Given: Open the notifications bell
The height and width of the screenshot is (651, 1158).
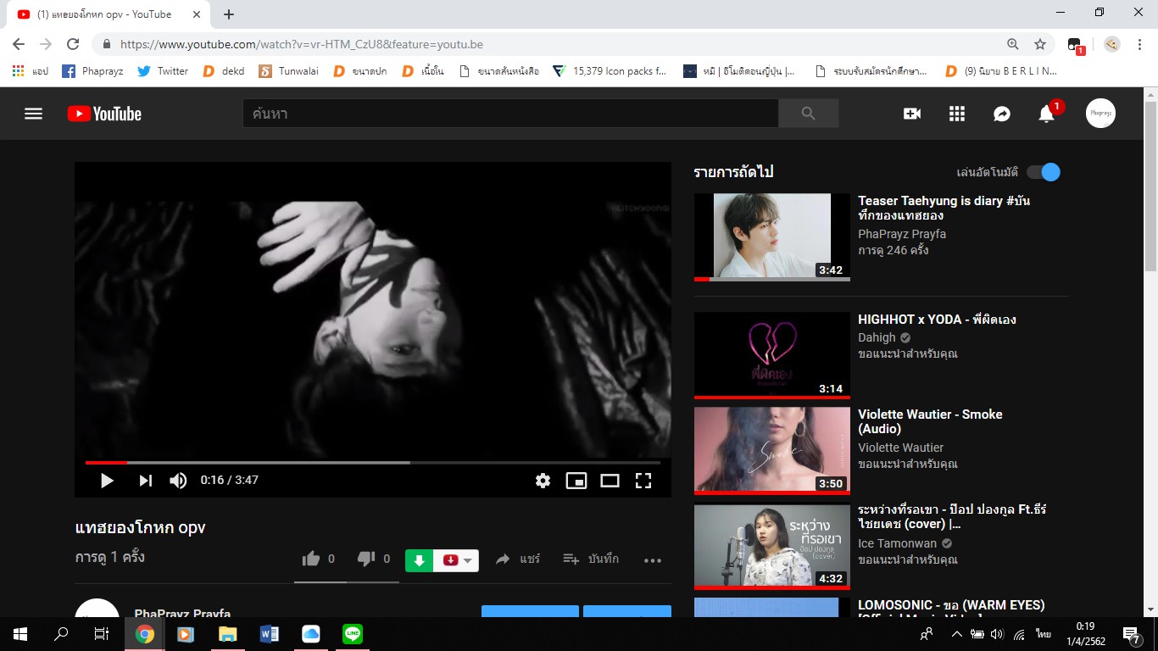Looking at the screenshot, I should [1047, 114].
